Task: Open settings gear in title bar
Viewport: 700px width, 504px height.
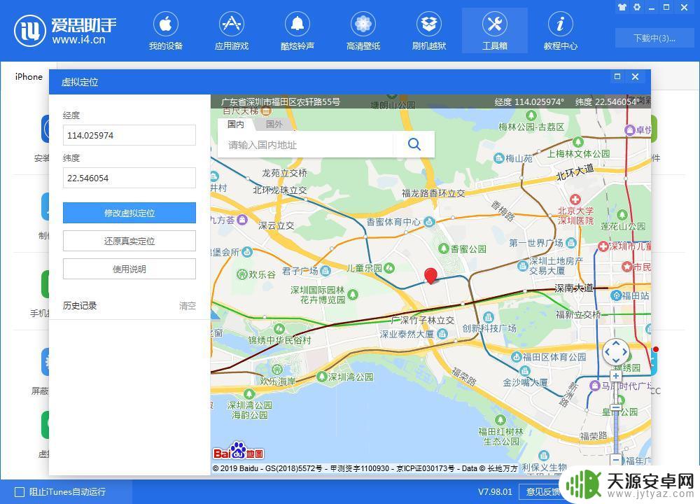Action: [637, 7]
